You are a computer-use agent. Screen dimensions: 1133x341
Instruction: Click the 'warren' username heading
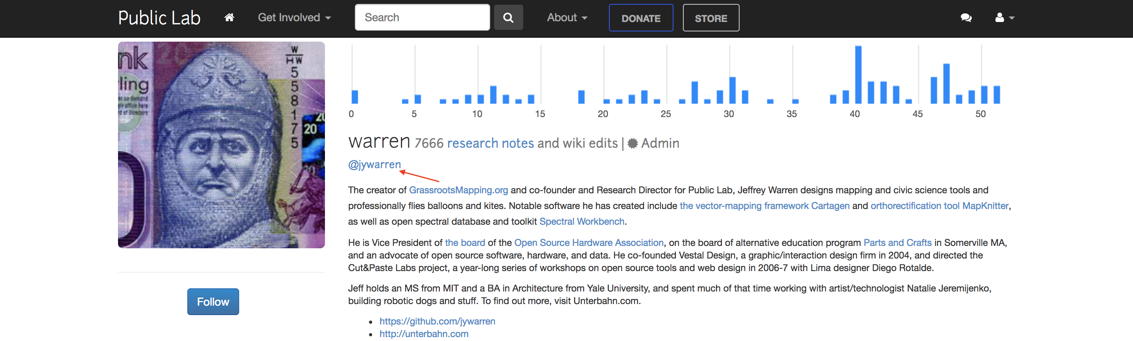pyautogui.click(x=379, y=141)
